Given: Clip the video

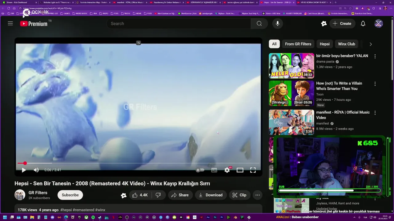Looking at the screenshot, I should [x=239, y=195].
